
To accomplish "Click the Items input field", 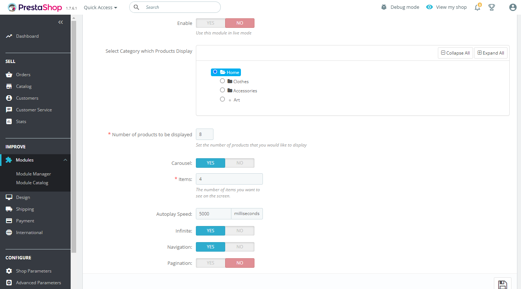I will pos(229,179).
